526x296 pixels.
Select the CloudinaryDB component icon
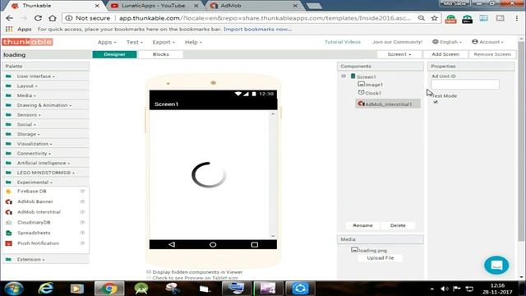tap(9, 223)
